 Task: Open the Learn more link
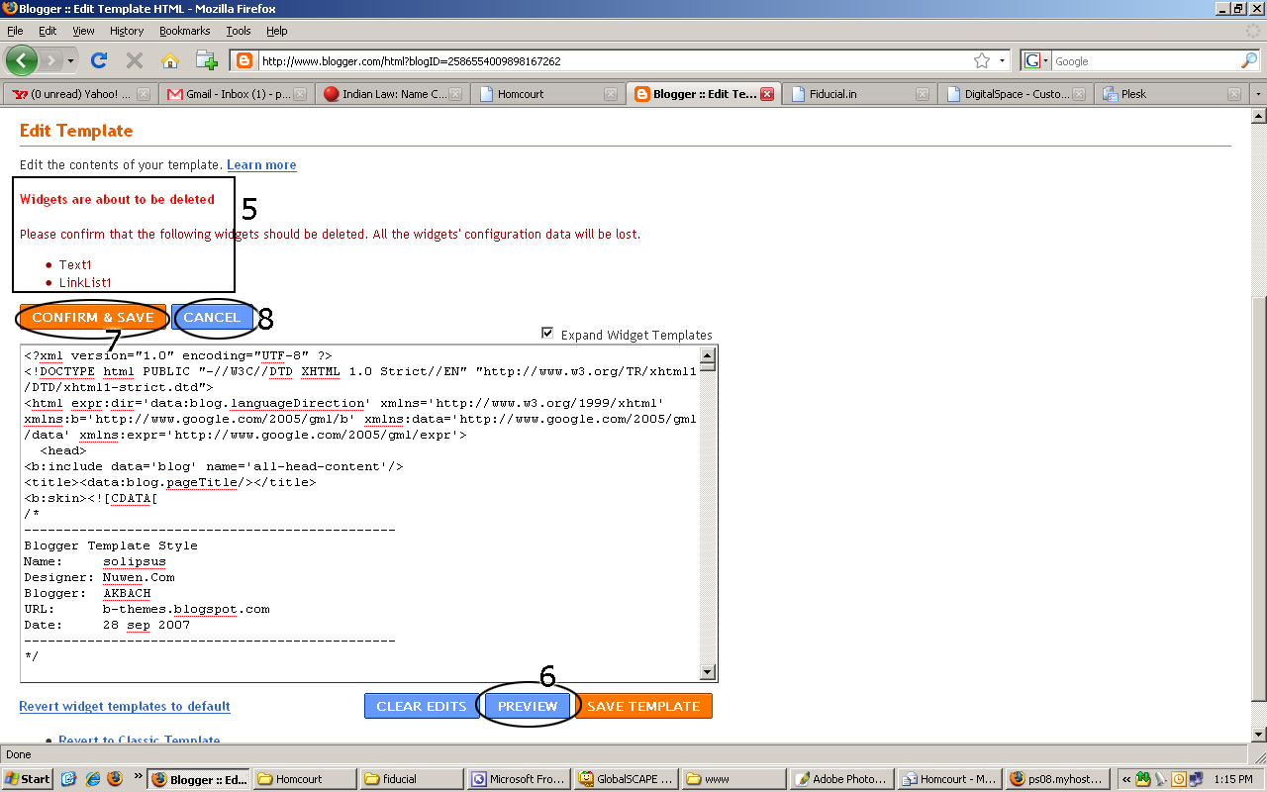tap(261, 164)
